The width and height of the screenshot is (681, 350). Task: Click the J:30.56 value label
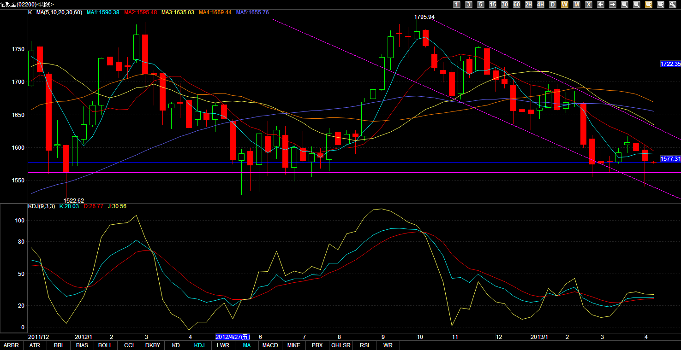pos(117,206)
